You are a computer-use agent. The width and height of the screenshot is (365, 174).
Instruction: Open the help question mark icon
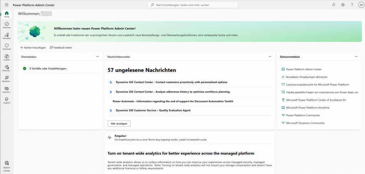[352, 5]
